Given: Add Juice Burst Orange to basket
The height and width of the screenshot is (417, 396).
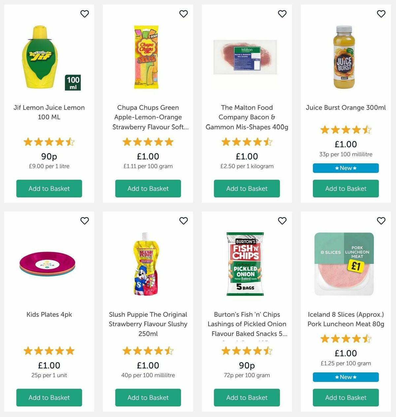Looking at the screenshot, I should (x=346, y=189).
